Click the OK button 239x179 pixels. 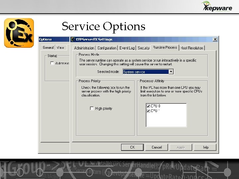point(132,147)
